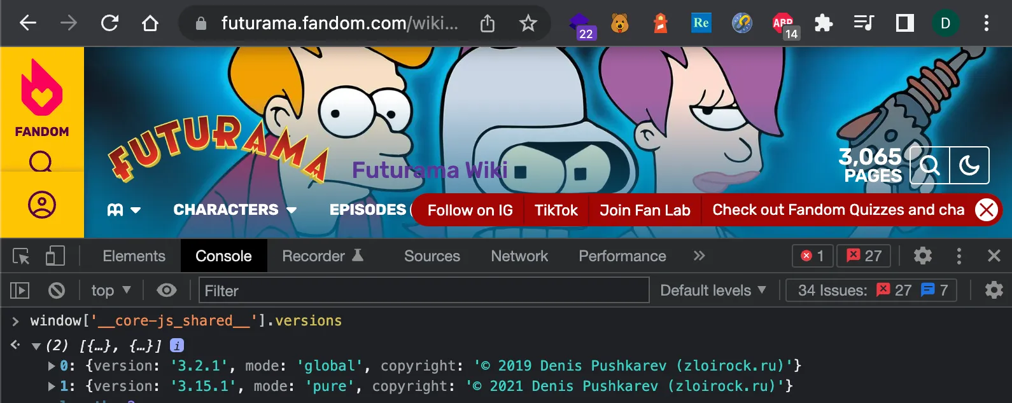Viewport: 1012px width, 403px height.
Task: Expand array item 1 version 3.15.1
Action: click(x=51, y=386)
